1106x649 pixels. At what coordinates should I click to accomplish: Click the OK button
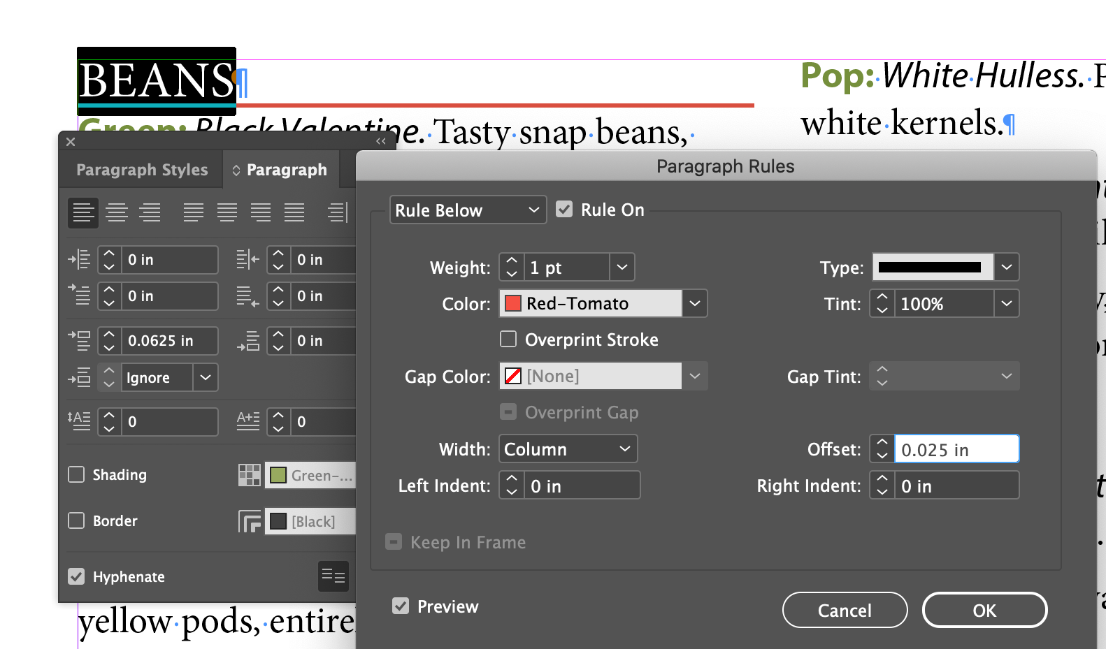click(x=984, y=611)
